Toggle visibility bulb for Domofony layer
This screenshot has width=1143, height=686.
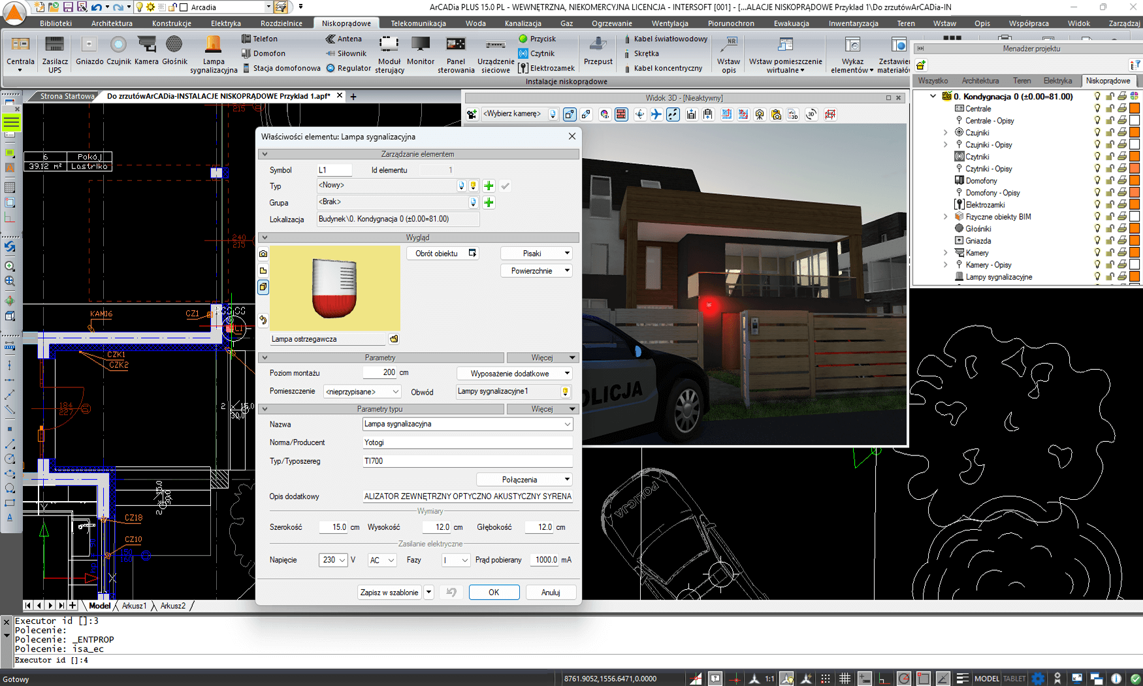click(1097, 181)
